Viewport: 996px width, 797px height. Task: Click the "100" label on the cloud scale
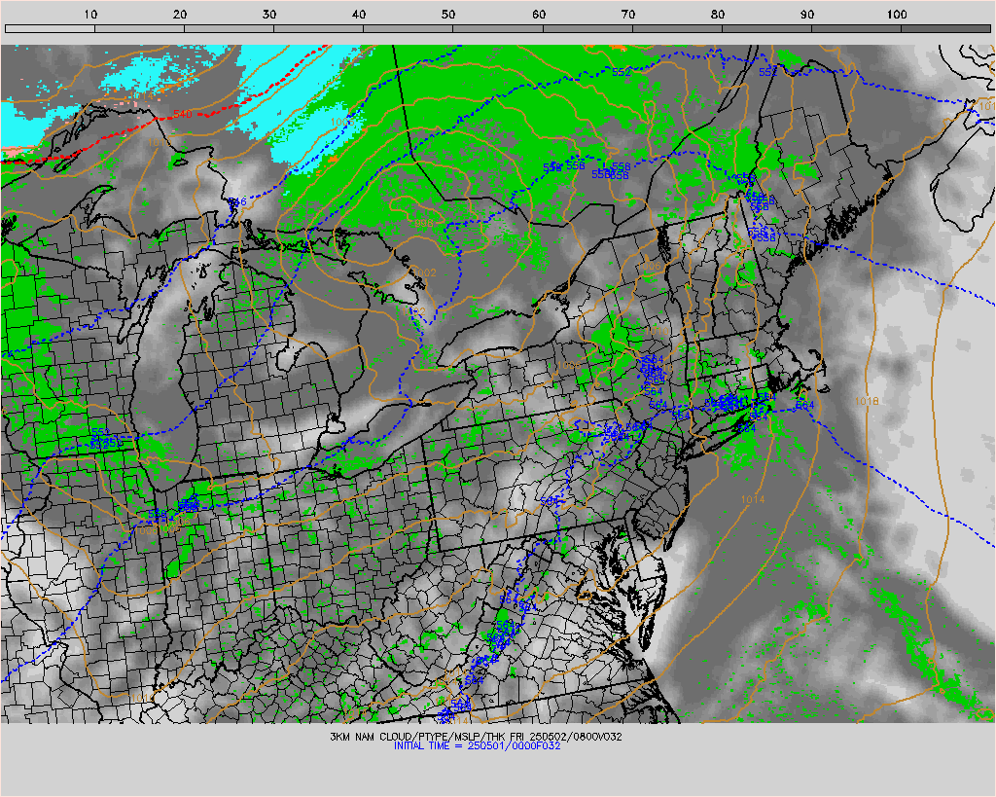(x=897, y=14)
